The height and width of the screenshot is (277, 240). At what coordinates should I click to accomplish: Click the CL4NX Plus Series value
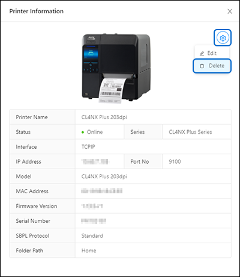click(190, 132)
